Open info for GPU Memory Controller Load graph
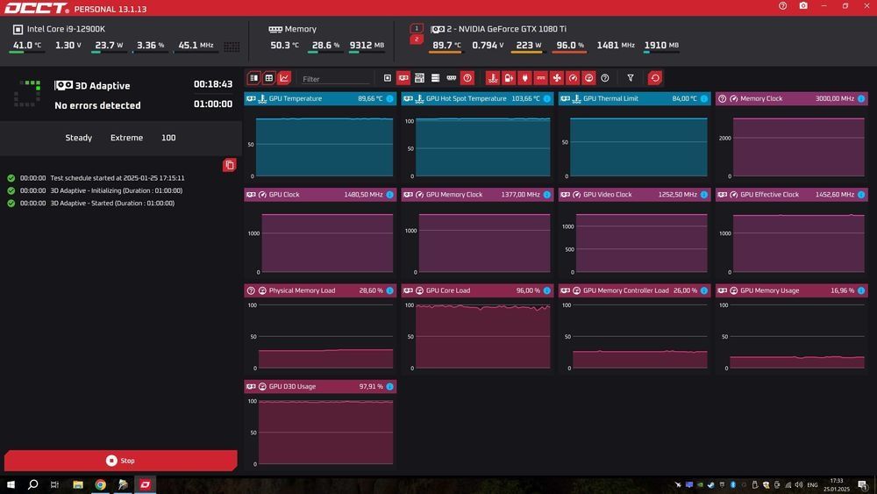Viewport: 877px width, 494px height. point(704,290)
